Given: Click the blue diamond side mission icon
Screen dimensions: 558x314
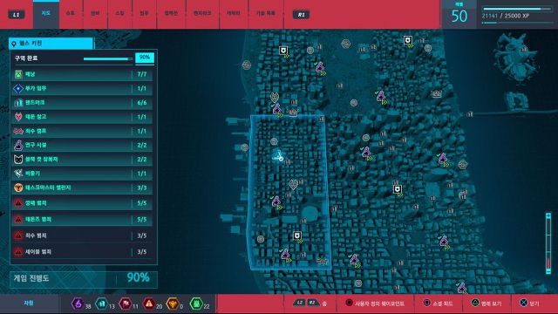Looking at the screenshot, I should 18,88.
